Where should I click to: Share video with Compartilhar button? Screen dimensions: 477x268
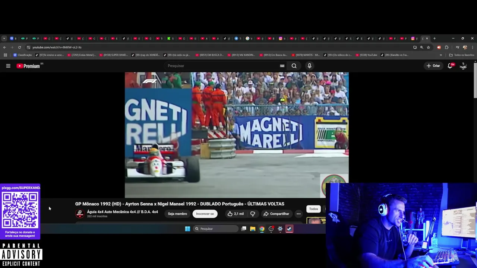coord(276,214)
